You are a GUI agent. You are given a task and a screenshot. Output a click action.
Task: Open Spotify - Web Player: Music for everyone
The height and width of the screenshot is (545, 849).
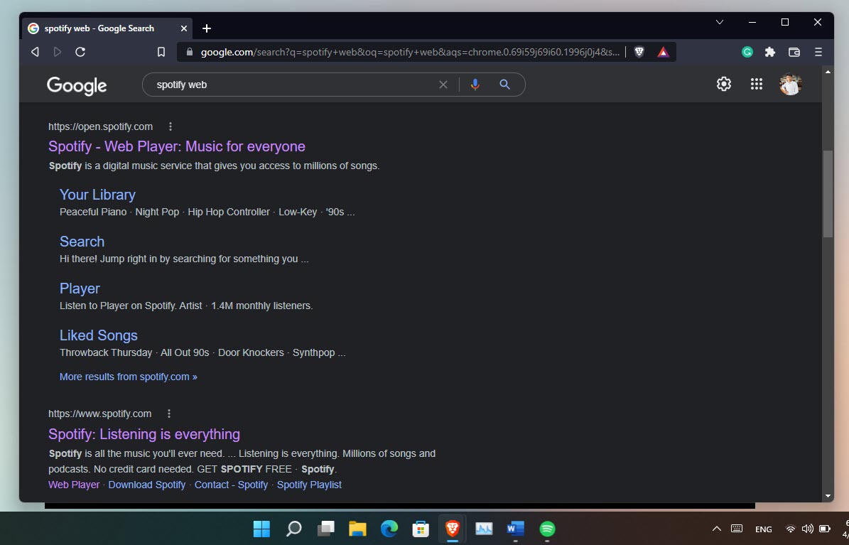click(176, 146)
